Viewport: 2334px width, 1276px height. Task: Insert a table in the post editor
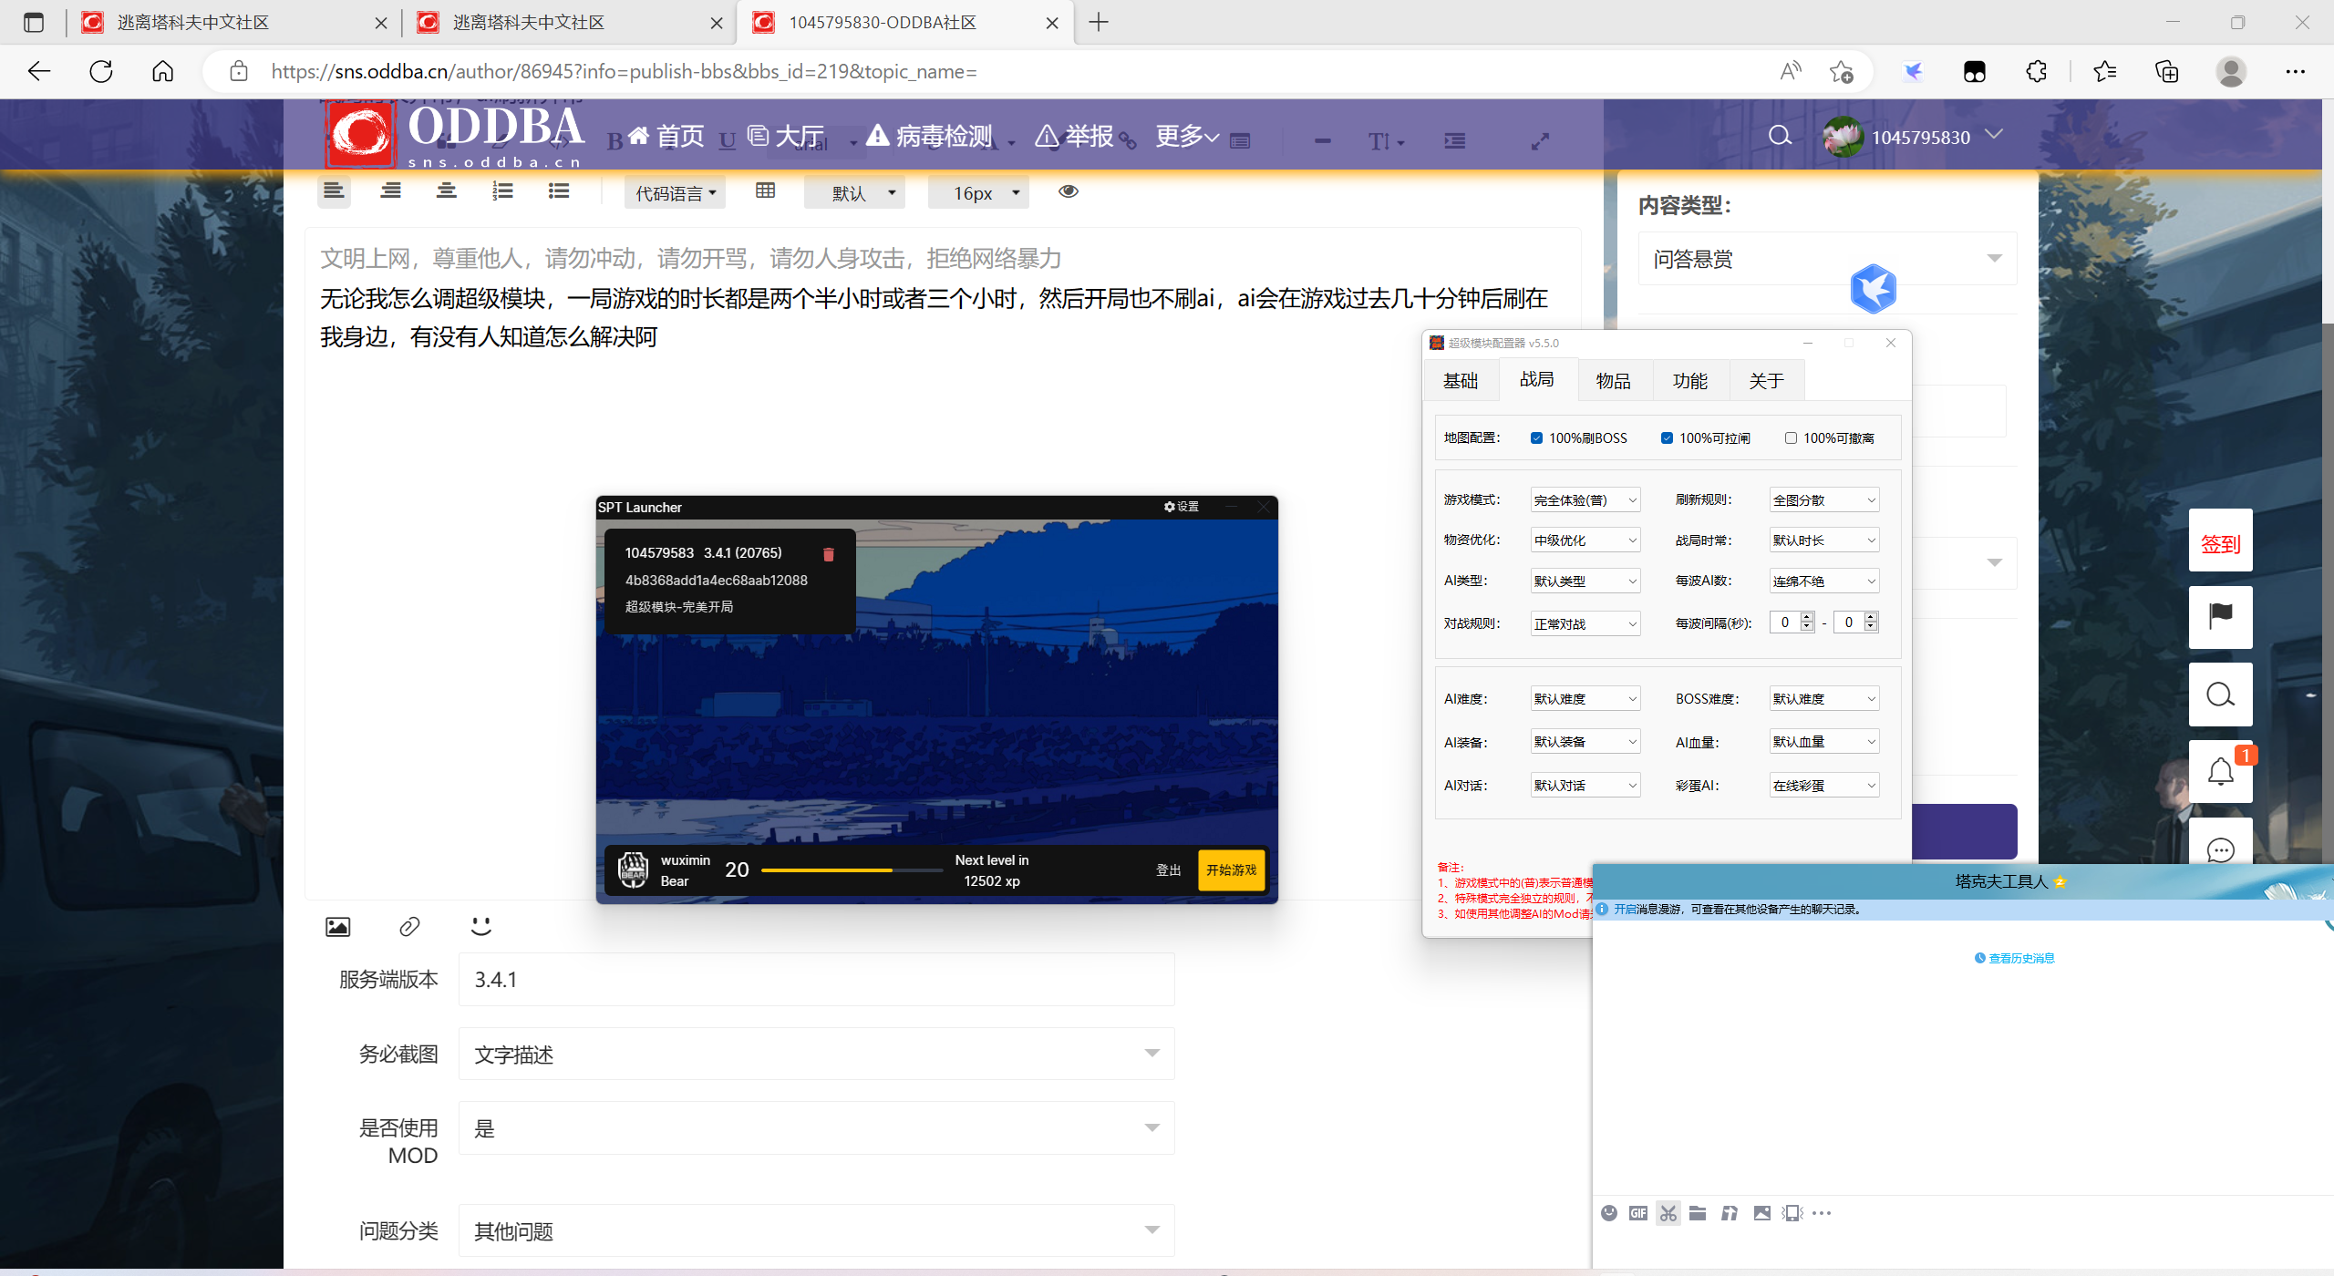[765, 191]
